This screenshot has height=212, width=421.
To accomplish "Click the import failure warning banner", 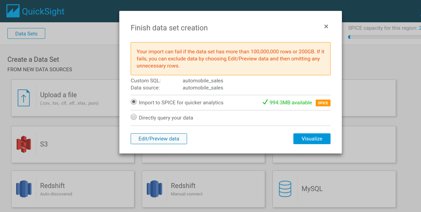I will point(231,59).
